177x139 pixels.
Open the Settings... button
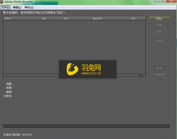point(159,41)
